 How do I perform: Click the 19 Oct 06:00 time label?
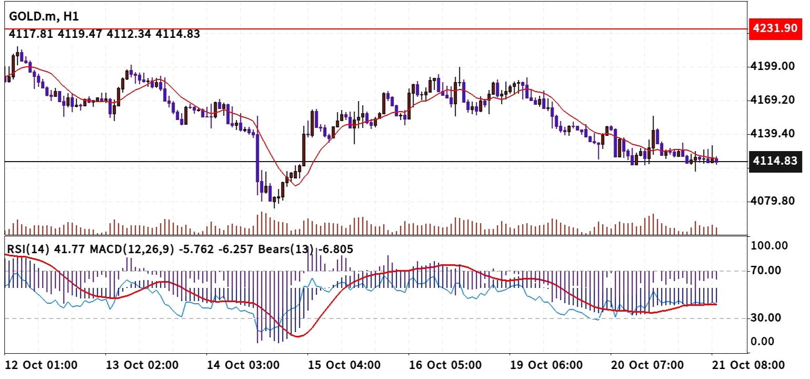point(546,365)
